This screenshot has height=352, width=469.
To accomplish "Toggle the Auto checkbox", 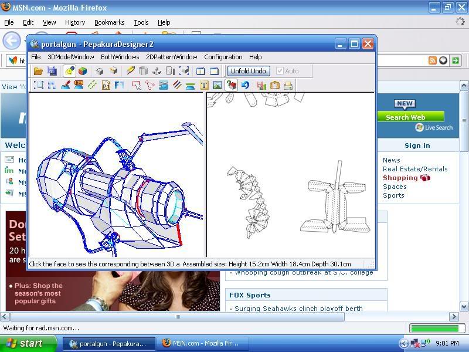I will pyautogui.click(x=280, y=71).
